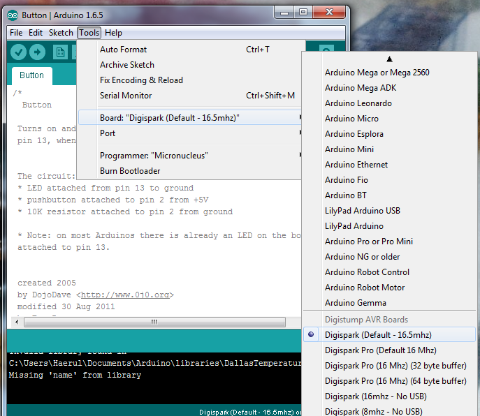Click the "modified 30 Aug 2011" comment line
Viewport: 480px width, 416px height.
point(66,306)
